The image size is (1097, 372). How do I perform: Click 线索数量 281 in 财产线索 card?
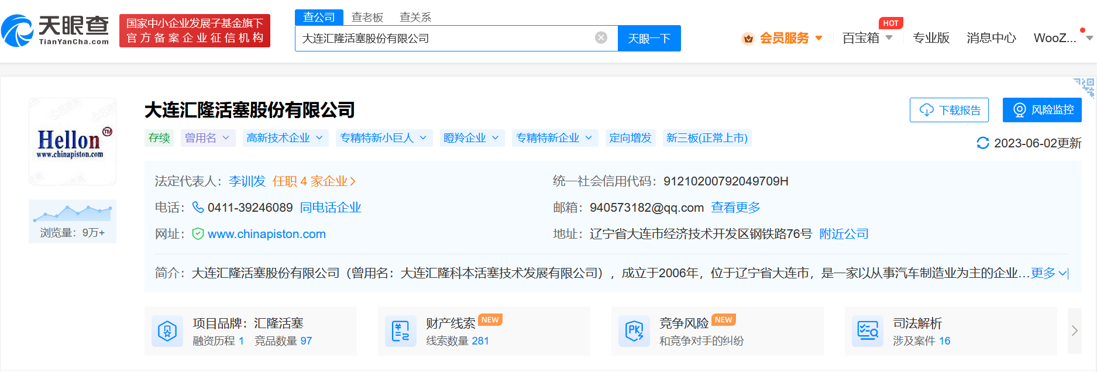pos(458,341)
